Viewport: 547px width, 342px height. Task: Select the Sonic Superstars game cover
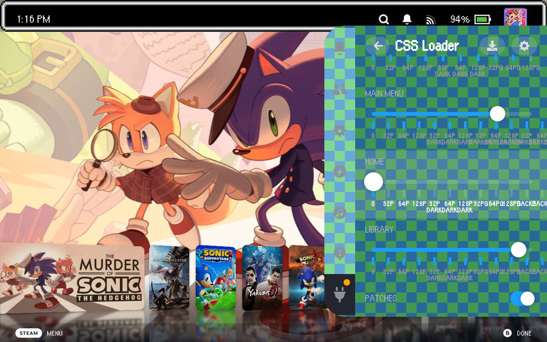click(x=216, y=277)
